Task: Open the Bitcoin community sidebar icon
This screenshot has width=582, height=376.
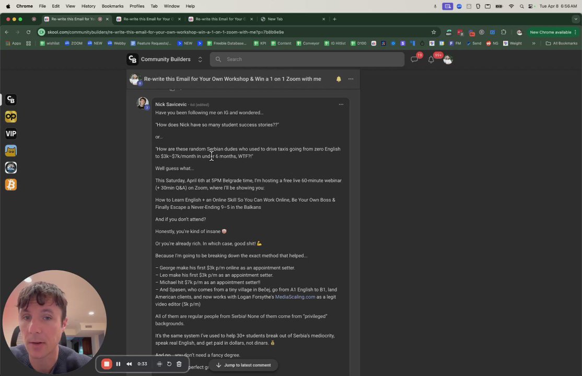Action: pos(11,184)
